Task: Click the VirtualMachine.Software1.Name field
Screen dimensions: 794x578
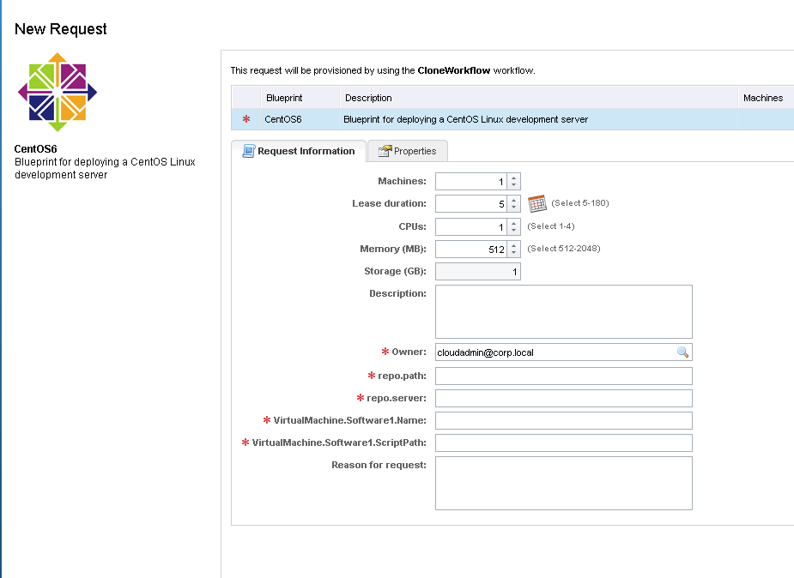Action: tap(562, 419)
